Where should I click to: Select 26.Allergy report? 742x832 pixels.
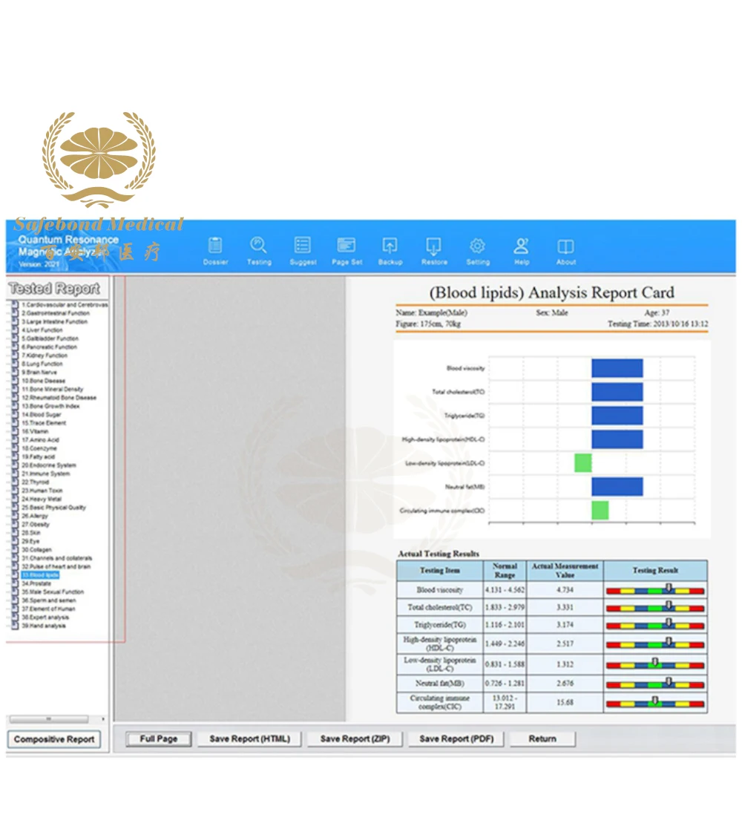pyautogui.click(x=34, y=516)
